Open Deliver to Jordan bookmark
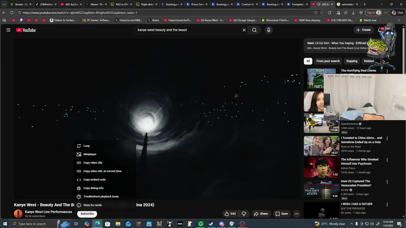The image size is (406, 228). (x=62, y=20)
